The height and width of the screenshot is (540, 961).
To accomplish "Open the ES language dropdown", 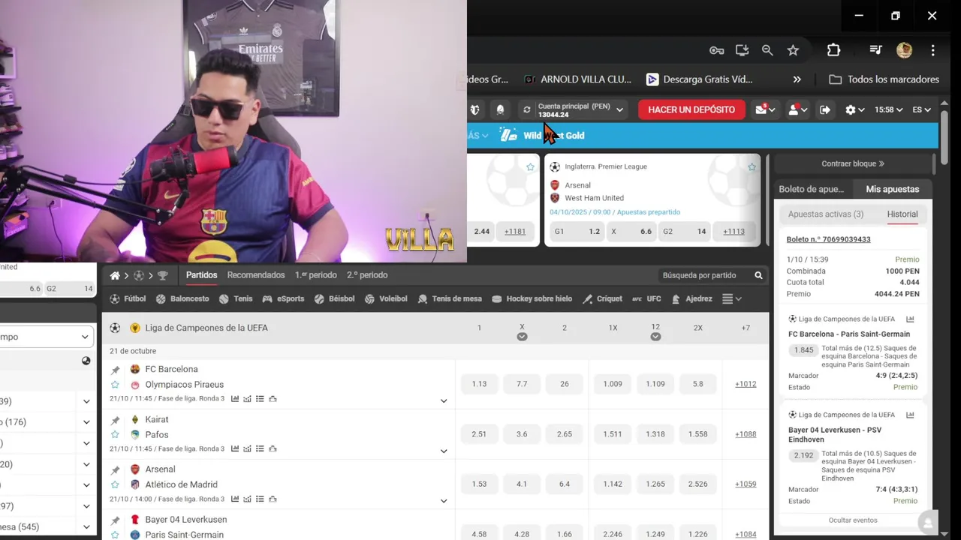I will 922,109.
